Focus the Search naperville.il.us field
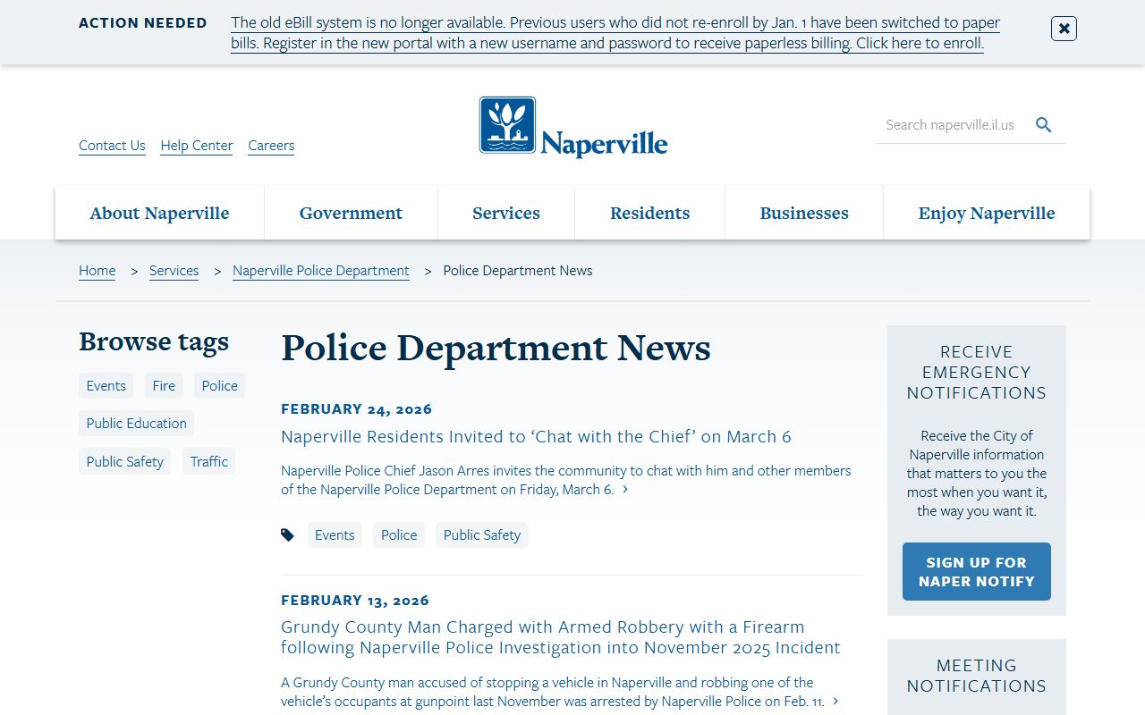This screenshot has height=715, width=1145. (x=953, y=125)
